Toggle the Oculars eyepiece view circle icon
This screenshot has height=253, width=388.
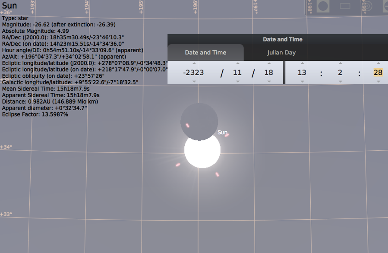point(323,6)
